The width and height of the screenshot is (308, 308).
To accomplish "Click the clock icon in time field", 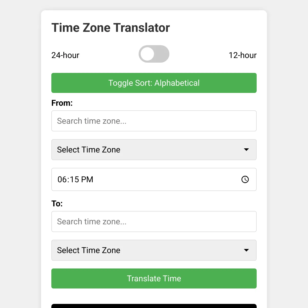I will coord(245,179).
